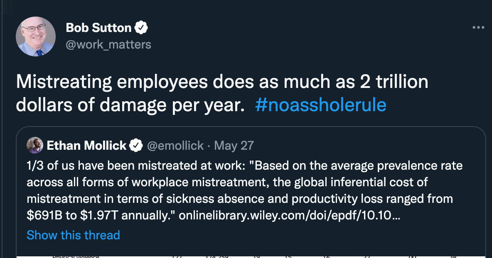The width and height of the screenshot is (492, 258).
Task: Open the quoted tweet text body
Action: point(245,190)
